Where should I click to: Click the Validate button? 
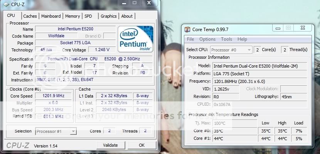click(110, 145)
